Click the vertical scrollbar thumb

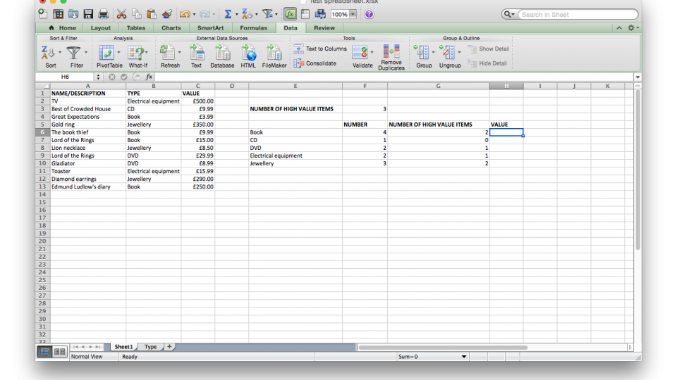point(638,170)
